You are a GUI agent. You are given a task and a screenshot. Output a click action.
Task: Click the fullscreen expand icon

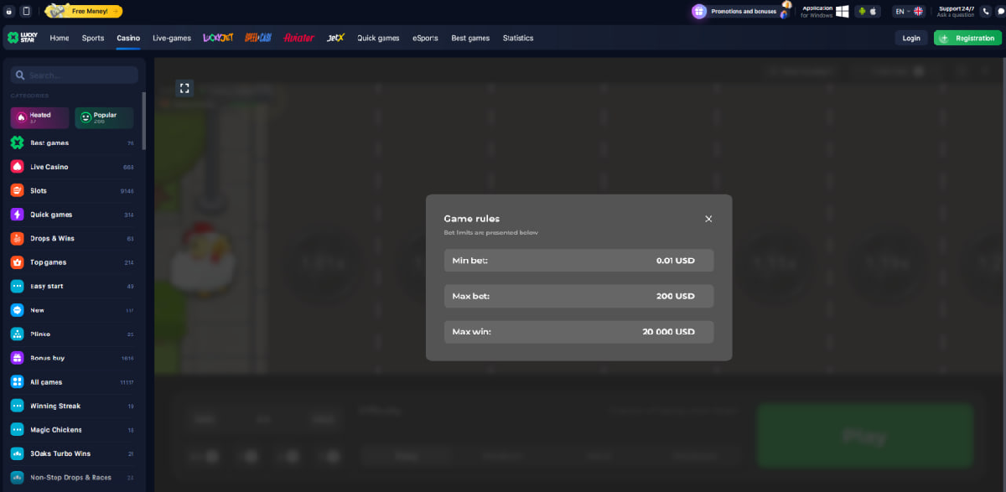tap(185, 88)
